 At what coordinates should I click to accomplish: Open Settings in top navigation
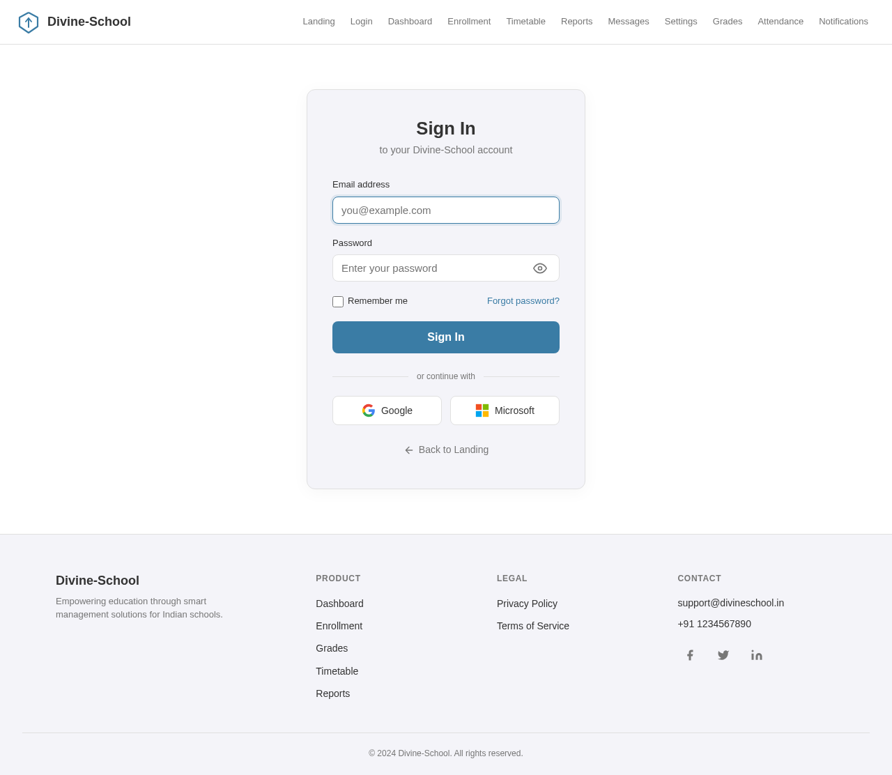pos(681,22)
